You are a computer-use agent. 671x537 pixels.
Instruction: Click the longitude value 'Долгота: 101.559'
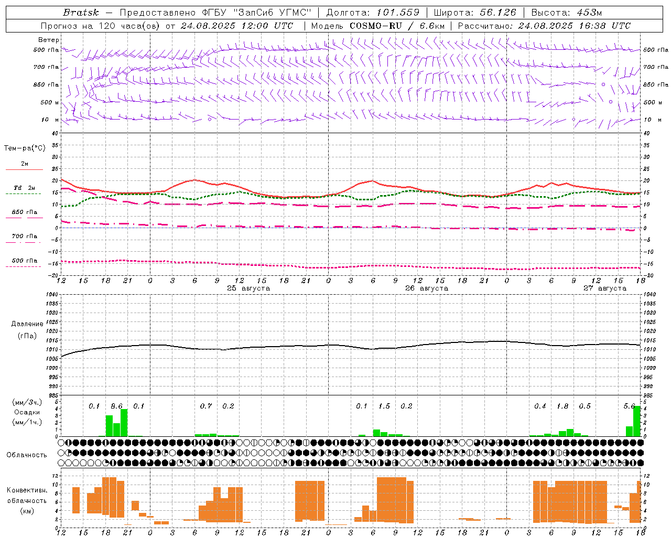click(x=373, y=13)
